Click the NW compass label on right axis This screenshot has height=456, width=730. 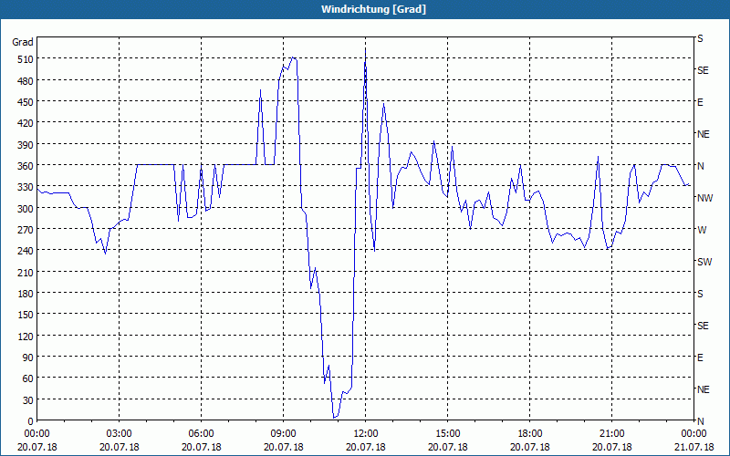pos(704,198)
